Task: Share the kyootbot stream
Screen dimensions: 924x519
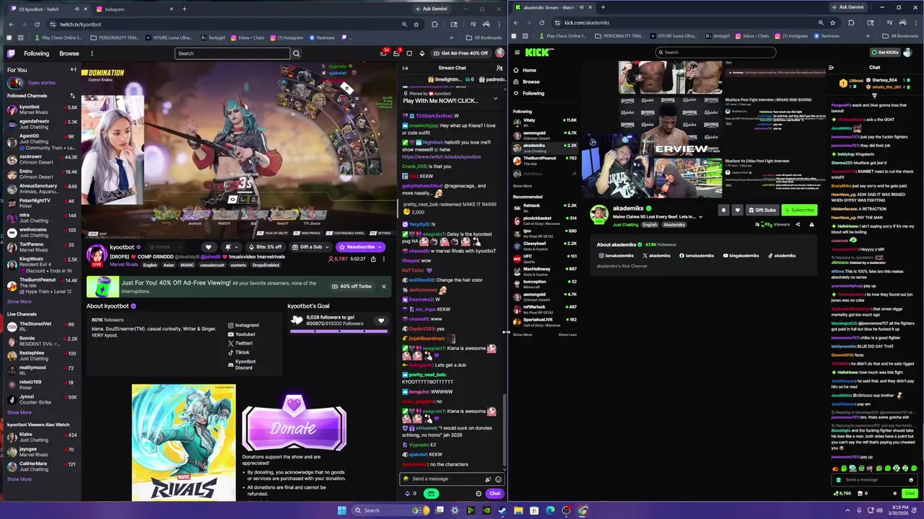Action: (x=374, y=258)
